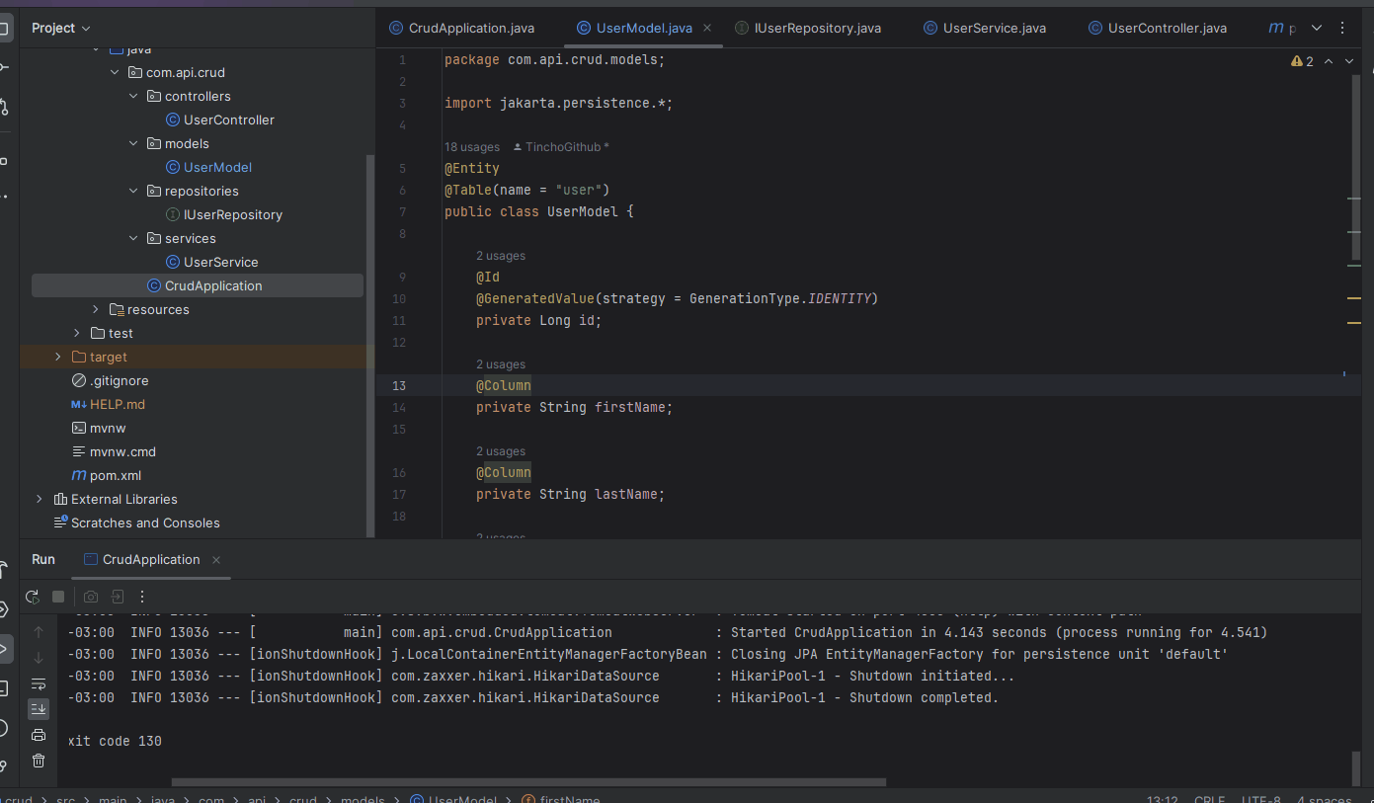Image resolution: width=1374 pixels, height=803 pixels.
Task: Go to previous highlighted problem arrow
Action: (1329, 61)
